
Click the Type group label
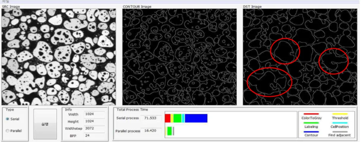10,109
